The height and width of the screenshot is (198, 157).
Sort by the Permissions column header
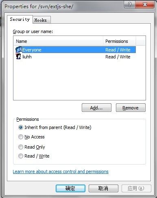[x=120, y=41]
